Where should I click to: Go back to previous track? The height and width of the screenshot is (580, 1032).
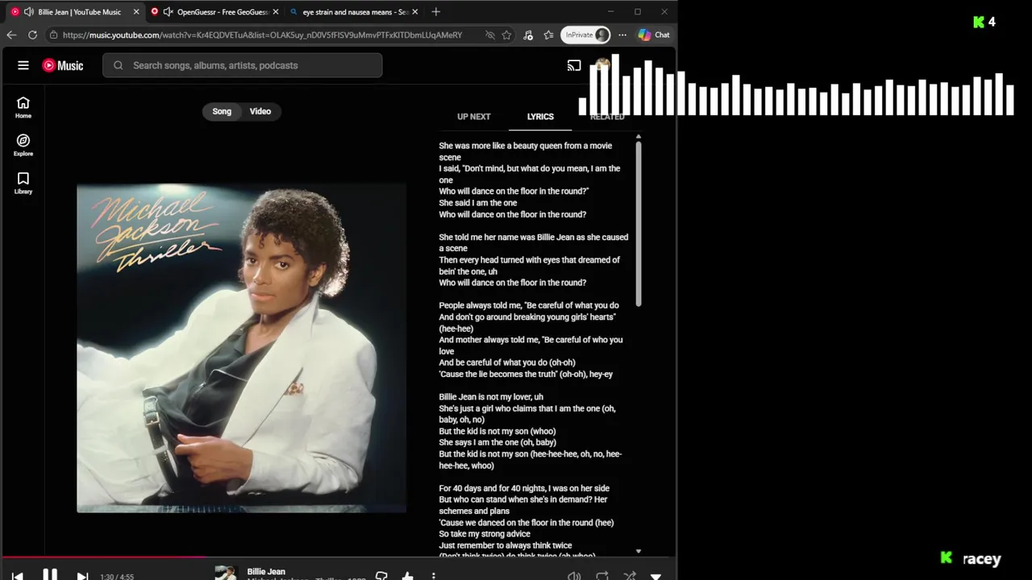(x=18, y=576)
